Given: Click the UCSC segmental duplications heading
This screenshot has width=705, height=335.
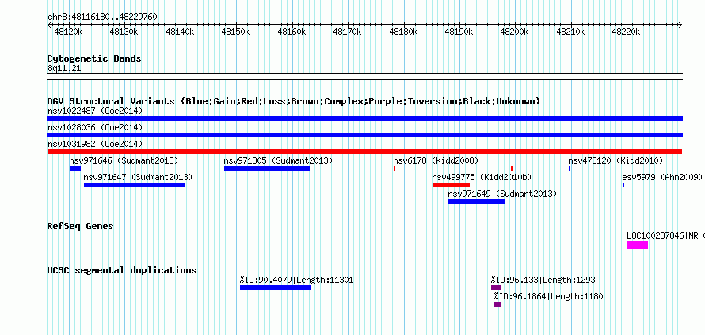Looking at the screenshot, I should pos(122,270).
